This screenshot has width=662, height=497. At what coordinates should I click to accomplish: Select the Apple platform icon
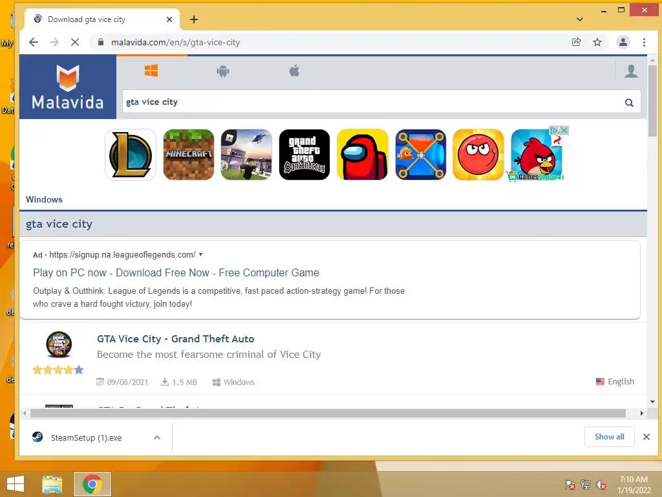click(294, 71)
